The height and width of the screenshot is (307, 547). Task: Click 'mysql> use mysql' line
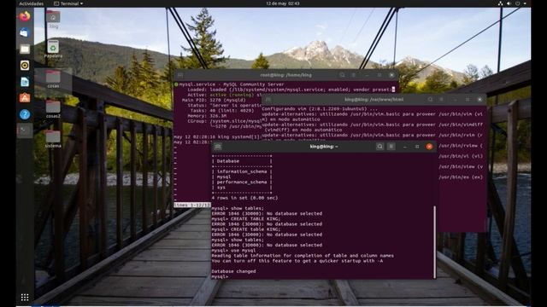pyautogui.click(x=233, y=250)
